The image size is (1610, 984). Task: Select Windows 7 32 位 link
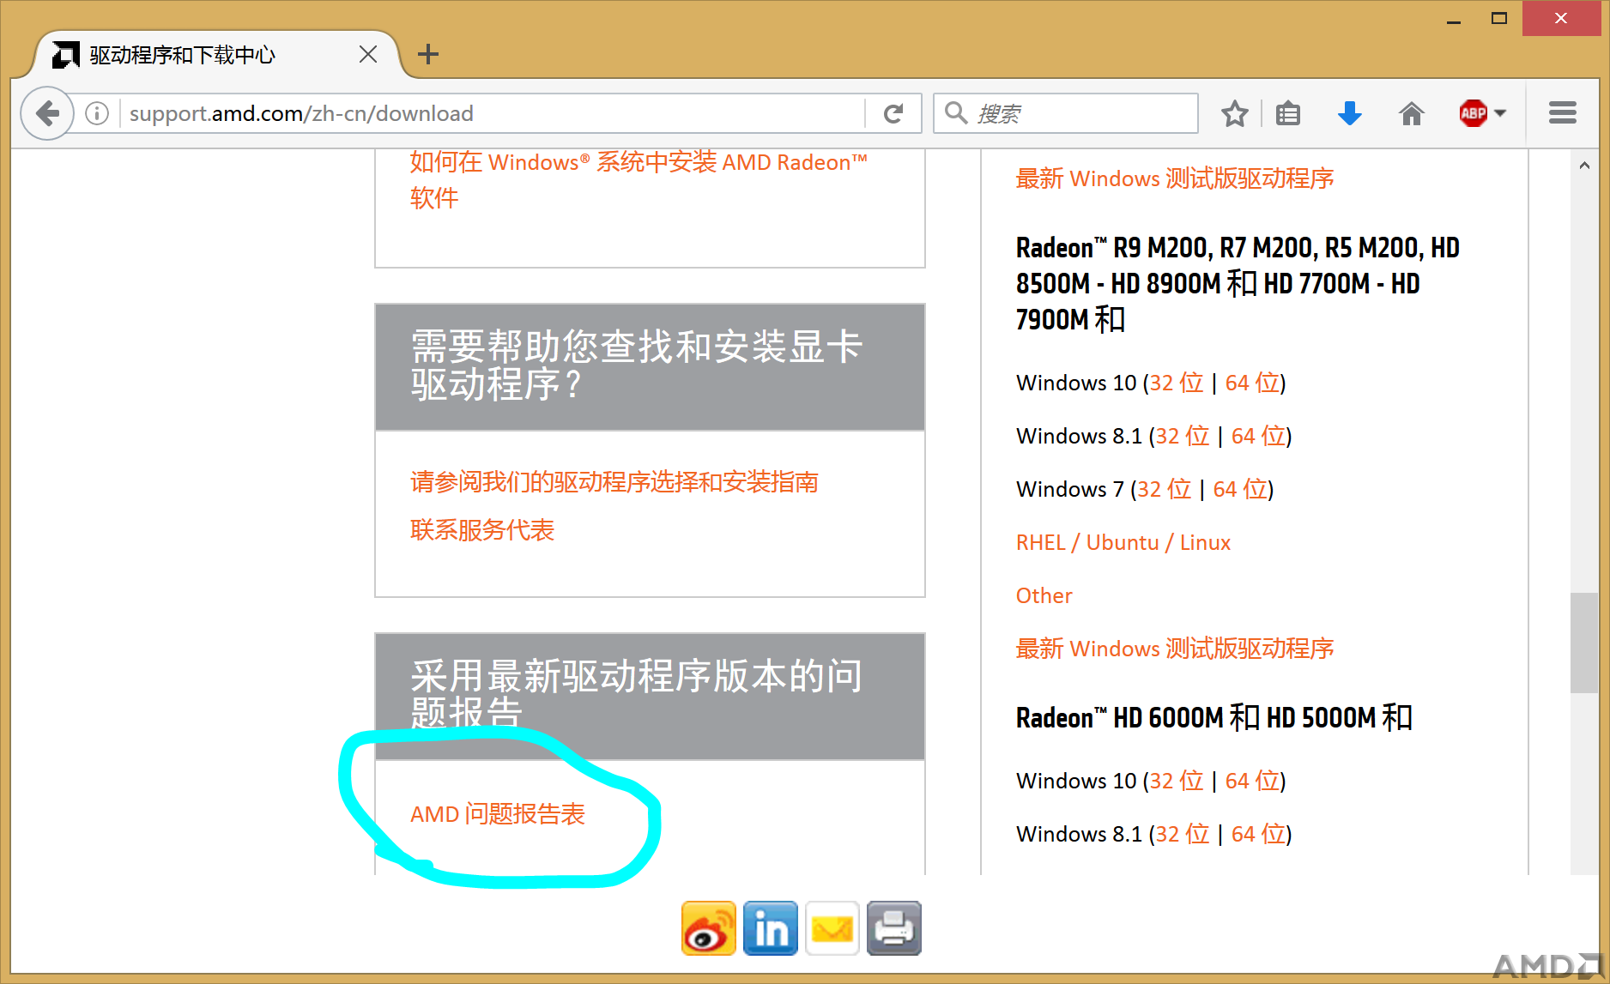1165,489
